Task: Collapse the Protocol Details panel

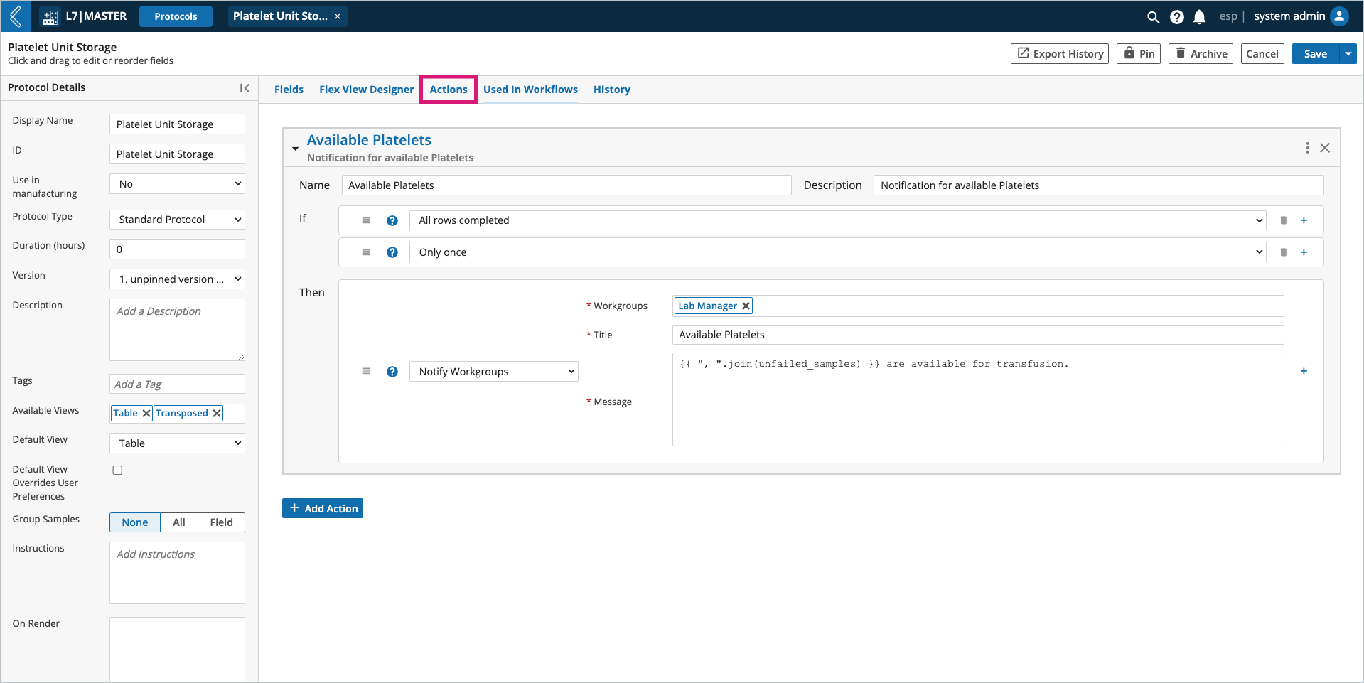Action: [x=245, y=88]
